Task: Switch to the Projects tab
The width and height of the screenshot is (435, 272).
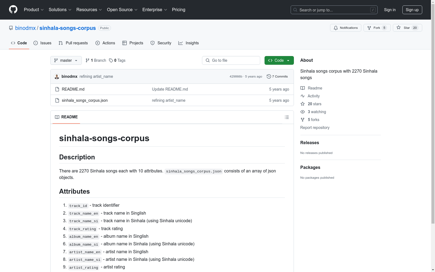Action: (133, 43)
